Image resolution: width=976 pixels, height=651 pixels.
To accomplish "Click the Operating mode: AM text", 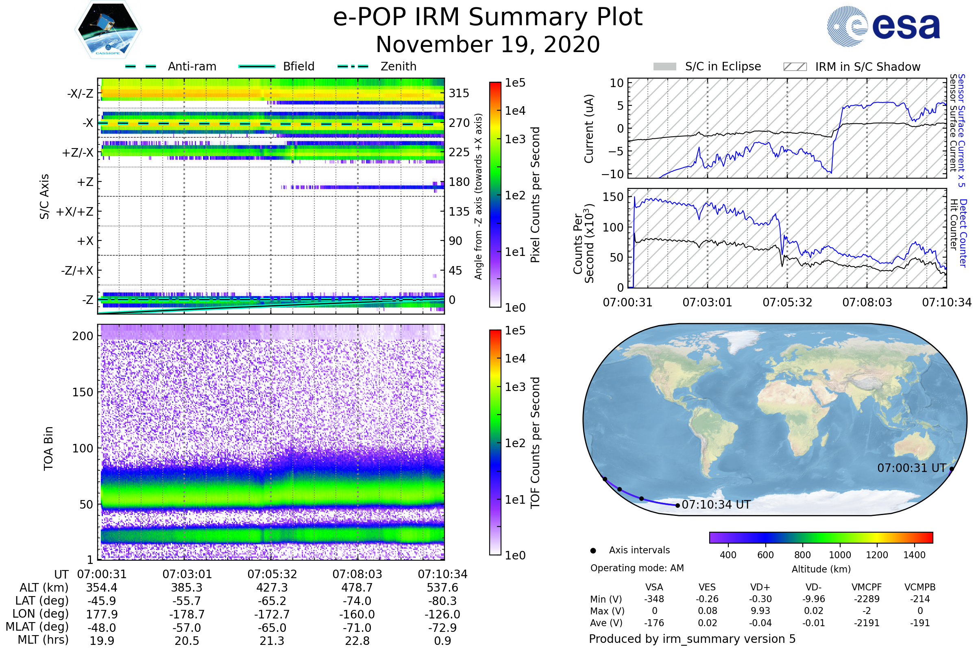I will [x=637, y=568].
